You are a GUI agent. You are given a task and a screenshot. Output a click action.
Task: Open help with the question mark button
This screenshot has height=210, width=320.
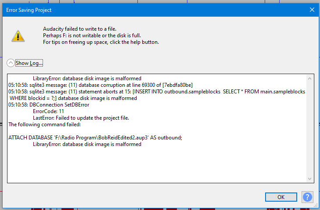click(x=307, y=197)
